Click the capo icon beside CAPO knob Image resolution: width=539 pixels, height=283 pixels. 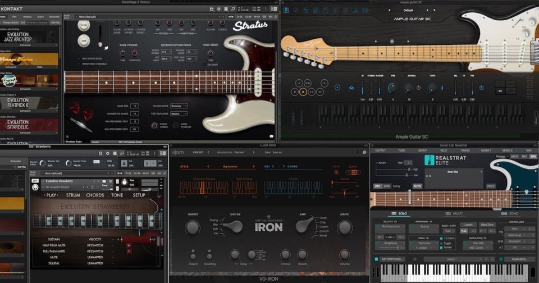[x=442, y=88]
